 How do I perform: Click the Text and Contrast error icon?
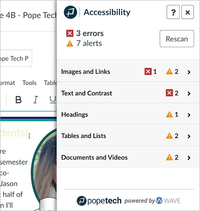169,93
